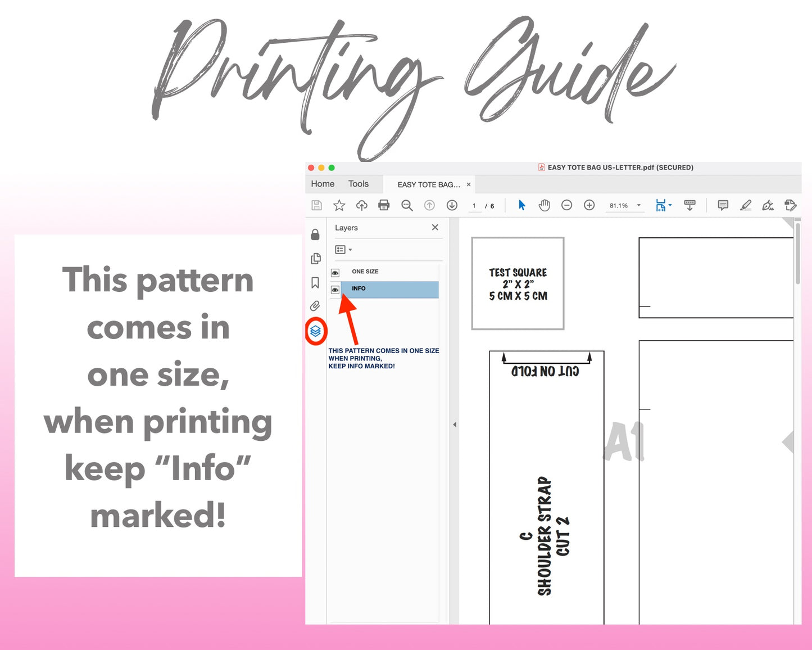
Task: Click the down arrow to go next page
Action: click(x=451, y=205)
